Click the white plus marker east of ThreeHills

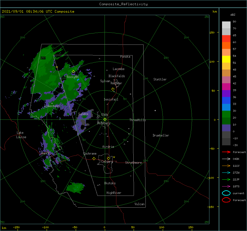[x=155, y=110]
